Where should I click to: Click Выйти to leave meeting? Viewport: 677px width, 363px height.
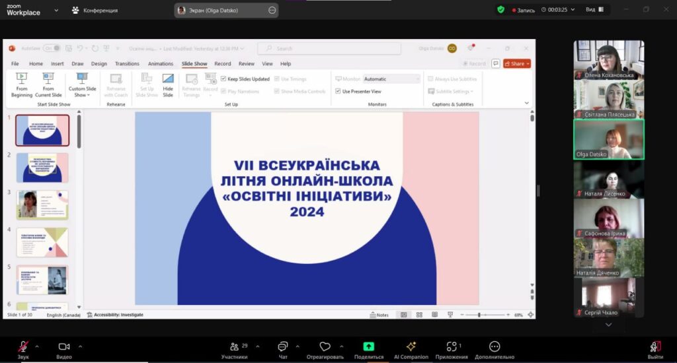click(655, 350)
